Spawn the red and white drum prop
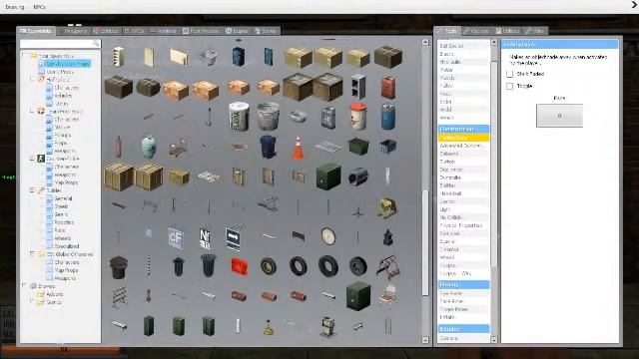 [358, 117]
